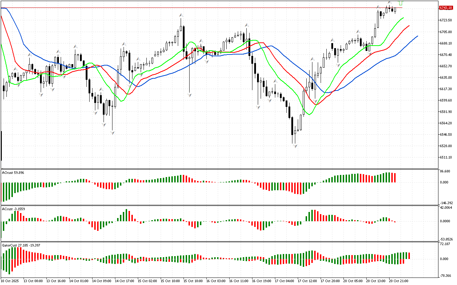Click the down fractal below the long 15 Oct wick
The image size is (457, 285).
pos(190,95)
